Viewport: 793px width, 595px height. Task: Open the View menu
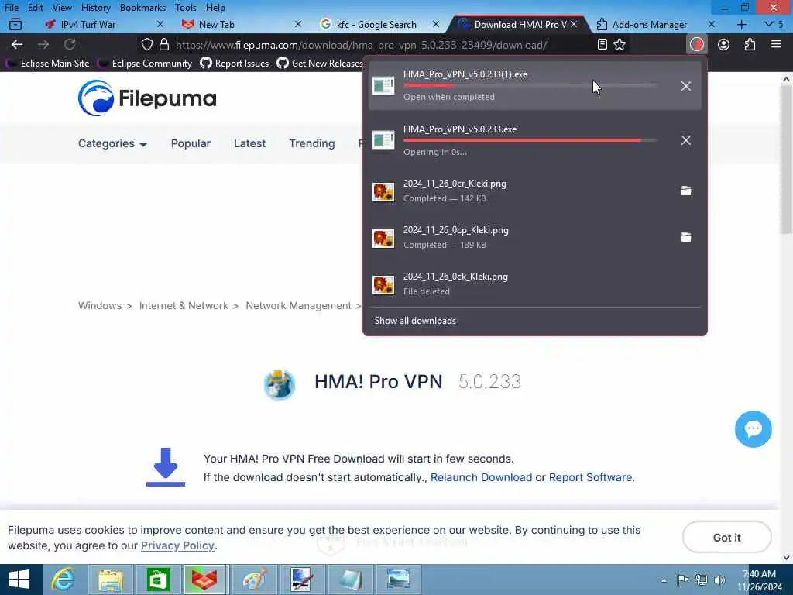[x=62, y=8]
